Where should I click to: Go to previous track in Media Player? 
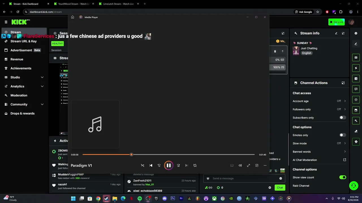coord(151,166)
